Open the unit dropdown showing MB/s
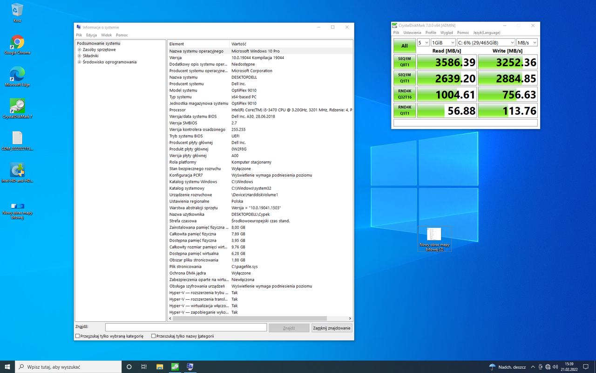This screenshot has height=373, width=596. [x=527, y=42]
